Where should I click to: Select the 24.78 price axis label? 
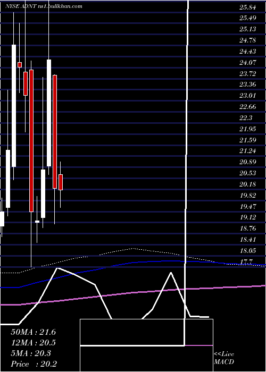(x=247, y=40)
